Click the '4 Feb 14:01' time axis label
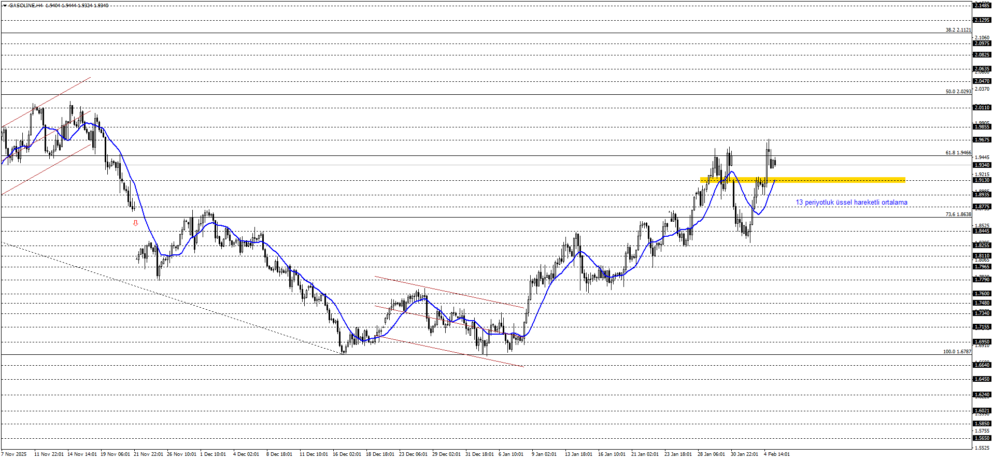Screen dimensions: 993x460 tap(776, 454)
